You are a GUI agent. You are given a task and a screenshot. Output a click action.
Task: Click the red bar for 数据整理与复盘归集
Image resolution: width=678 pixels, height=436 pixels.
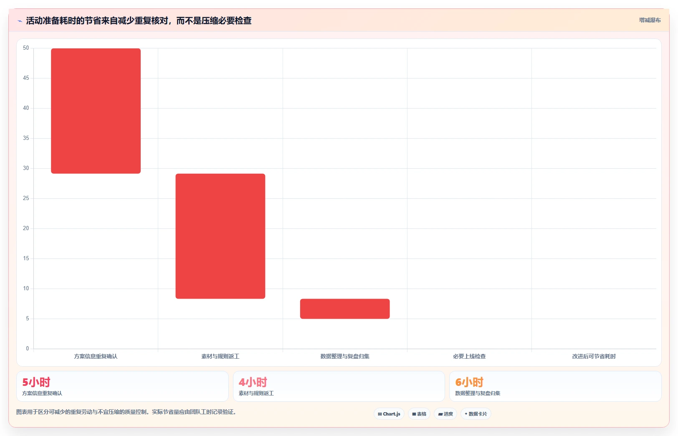coord(345,309)
